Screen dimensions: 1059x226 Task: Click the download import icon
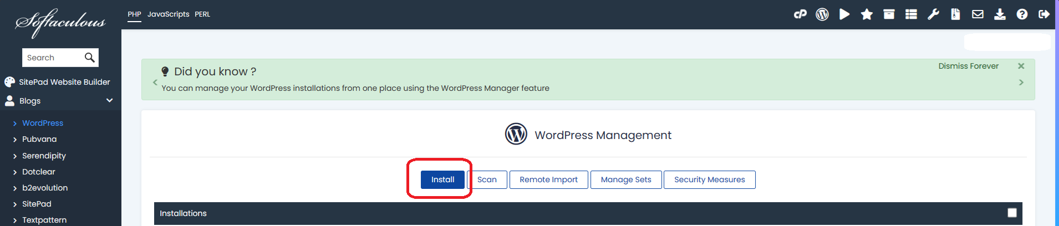click(1000, 14)
